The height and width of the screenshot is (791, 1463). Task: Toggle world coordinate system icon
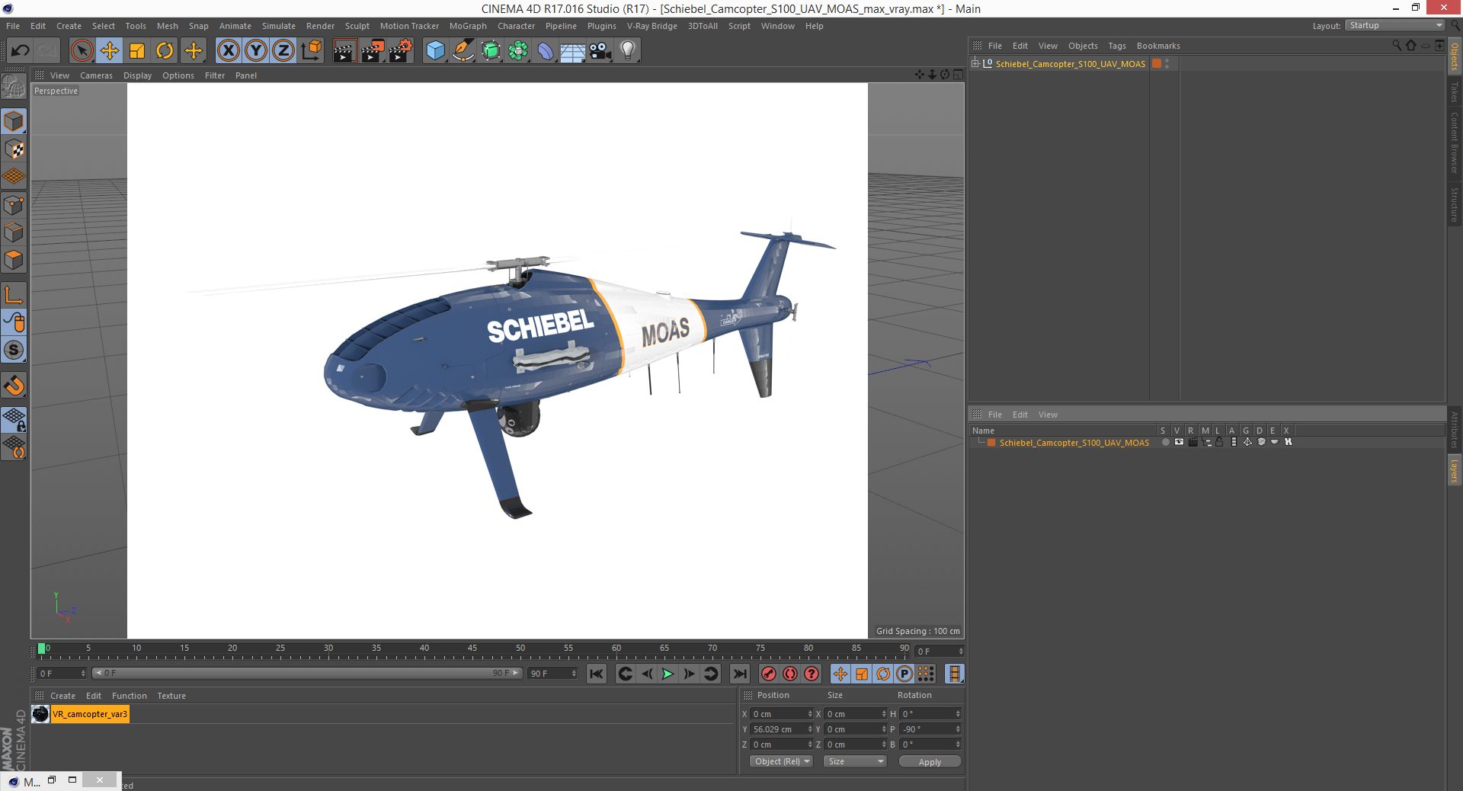(x=311, y=51)
